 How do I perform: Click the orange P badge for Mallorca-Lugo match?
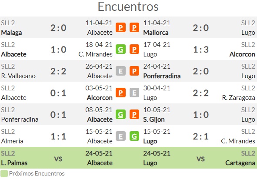pyautogui.click(x=134, y=27)
